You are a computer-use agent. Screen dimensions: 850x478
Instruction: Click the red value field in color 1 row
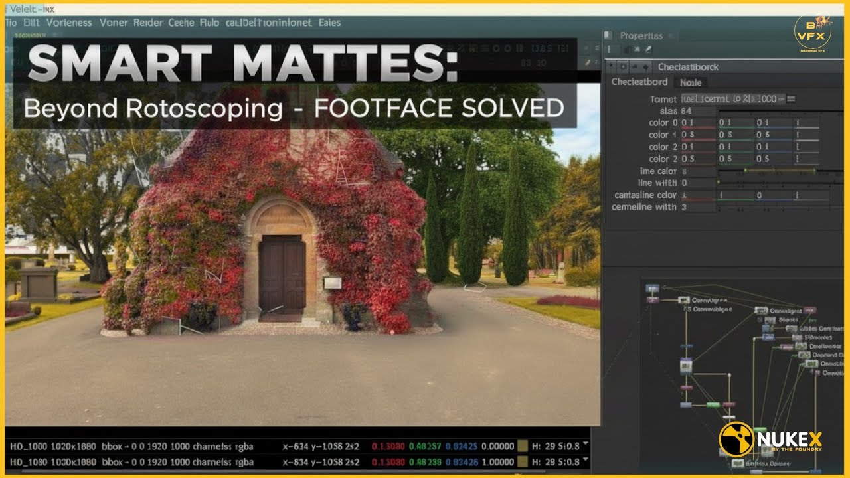coord(699,135)
